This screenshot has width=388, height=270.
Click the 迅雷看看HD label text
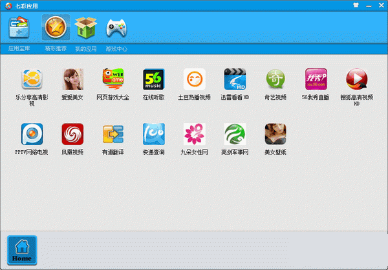click(235, 97)
